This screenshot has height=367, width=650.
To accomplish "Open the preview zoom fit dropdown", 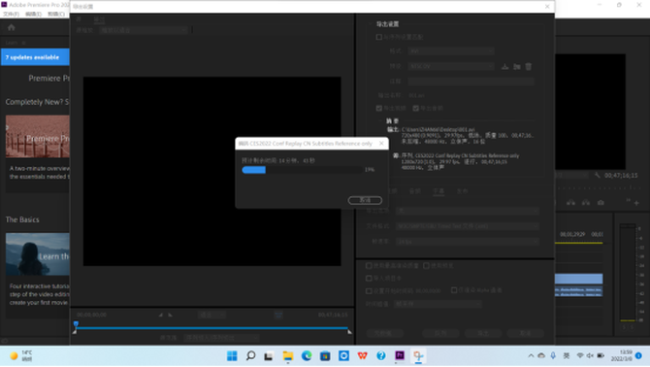I will [x=211, y=315].
